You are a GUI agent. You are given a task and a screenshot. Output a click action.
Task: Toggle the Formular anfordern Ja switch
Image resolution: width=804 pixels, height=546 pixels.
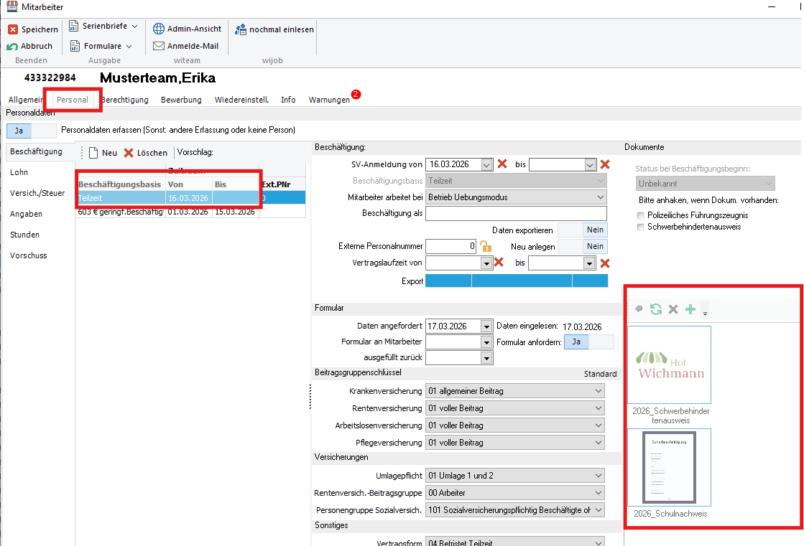(588, 342)
